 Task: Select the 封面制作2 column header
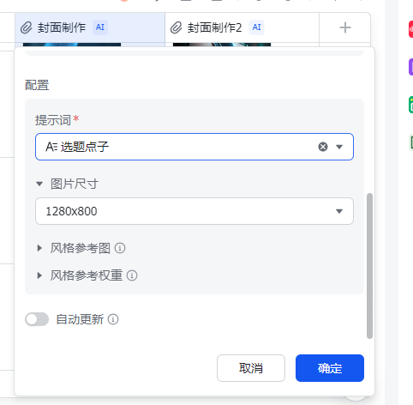coord(242,27)
